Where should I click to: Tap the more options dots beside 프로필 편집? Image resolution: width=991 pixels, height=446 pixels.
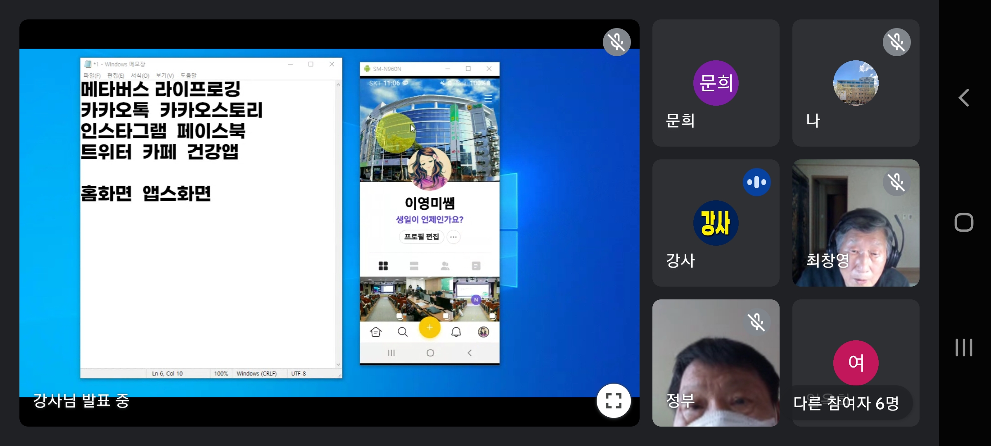tap(453, 237)
